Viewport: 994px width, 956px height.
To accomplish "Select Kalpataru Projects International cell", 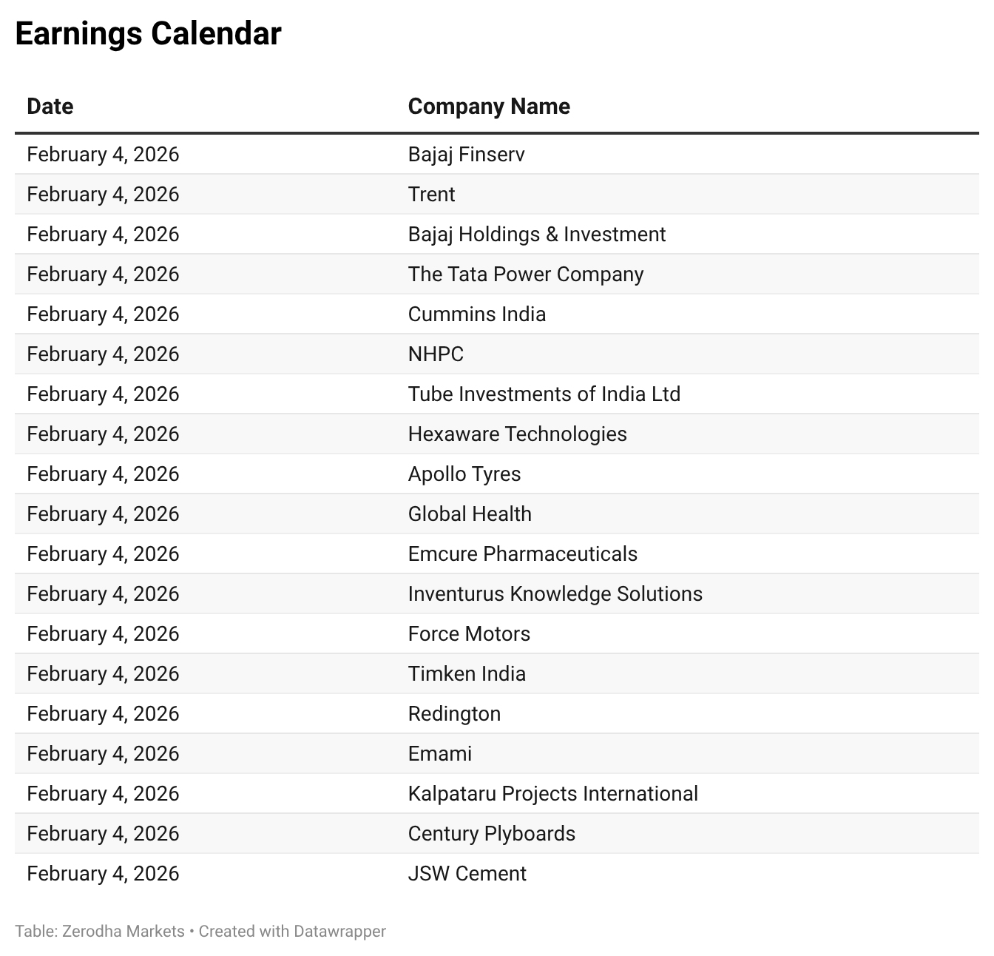I will (553, 794).
